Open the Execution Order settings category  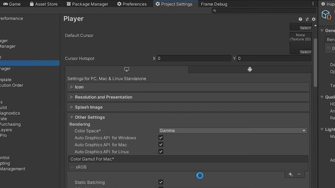[12, 85]
